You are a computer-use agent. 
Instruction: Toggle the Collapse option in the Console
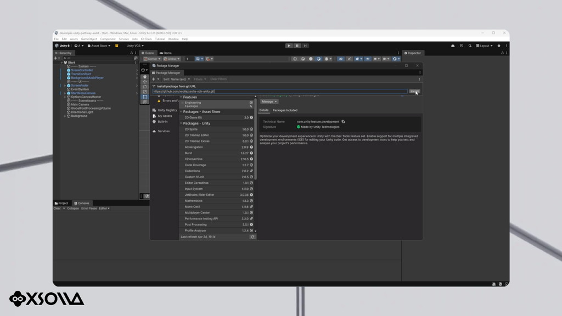[73, 208]
